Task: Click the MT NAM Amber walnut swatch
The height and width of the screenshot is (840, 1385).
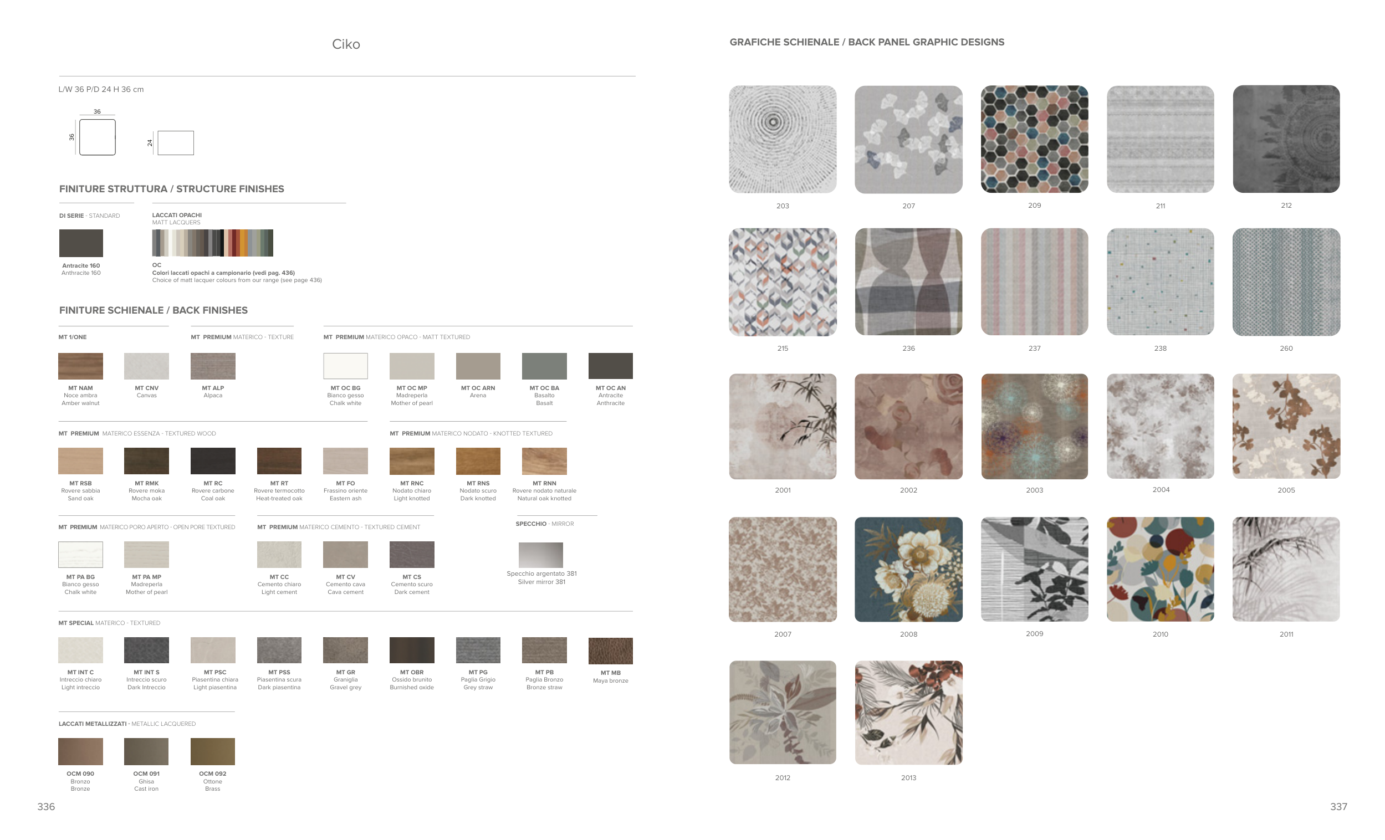Action: pyautogui.click(x=80, y=366)
